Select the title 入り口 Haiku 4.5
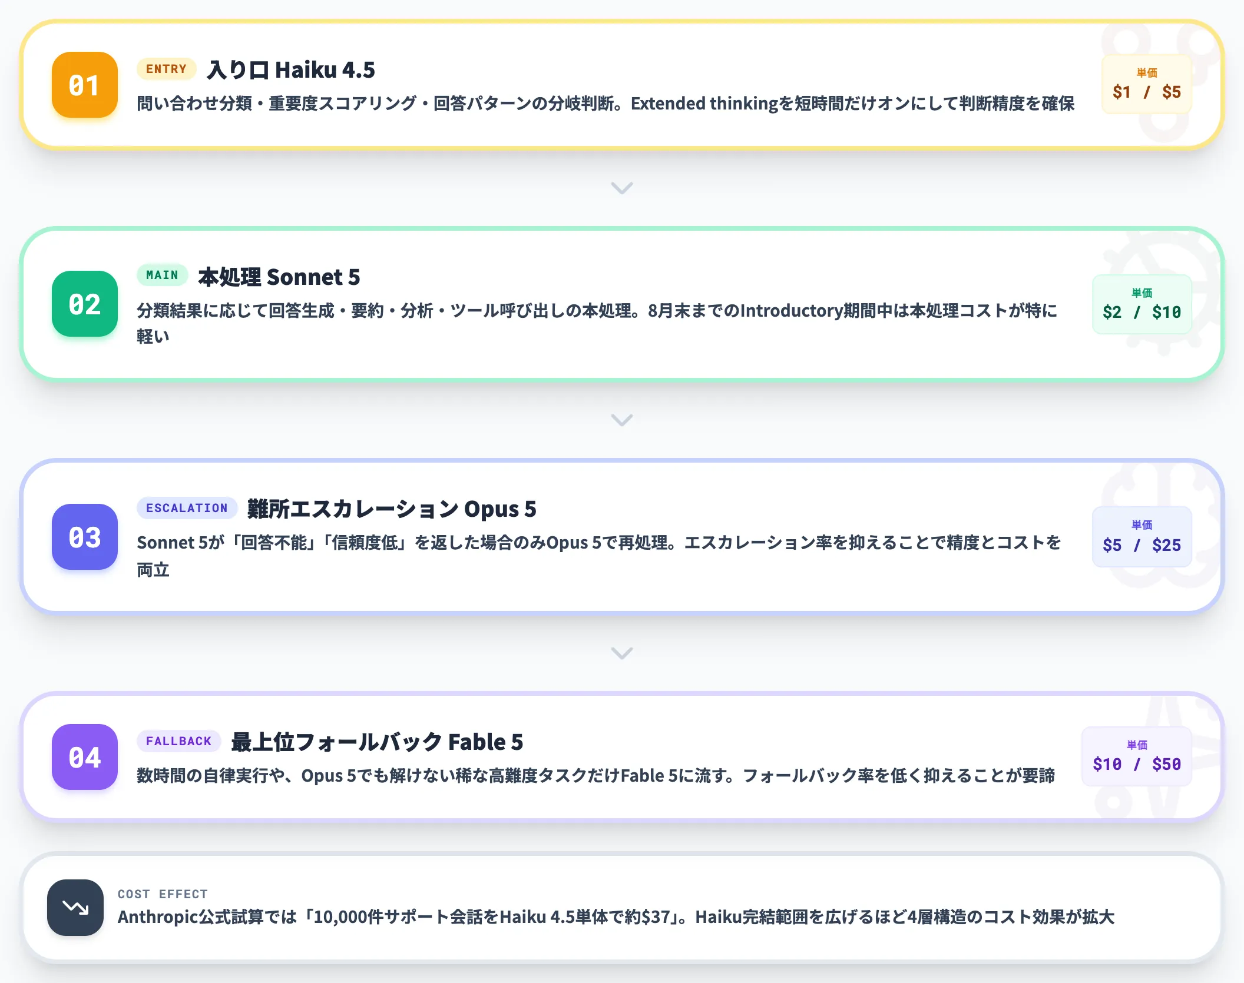Image resolution: width=1244 pixels, height=983 pixels. pyautogui.click(x=291, y=69)
